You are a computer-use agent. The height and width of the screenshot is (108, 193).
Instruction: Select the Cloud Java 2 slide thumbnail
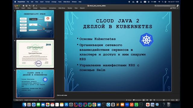(35, 84)
